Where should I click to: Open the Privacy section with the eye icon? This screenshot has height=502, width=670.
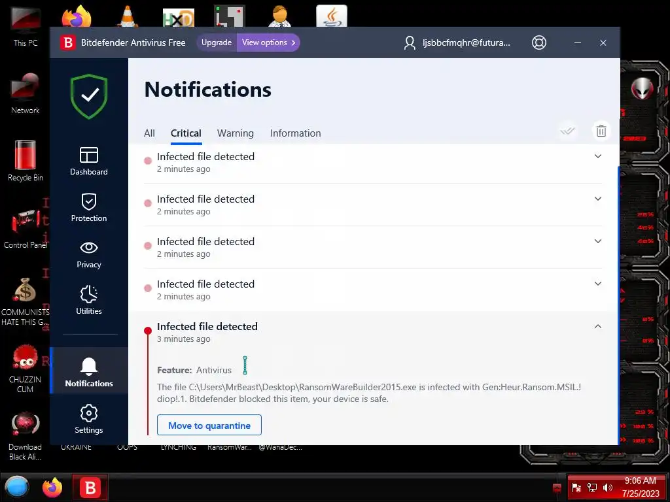click(89, 254)
